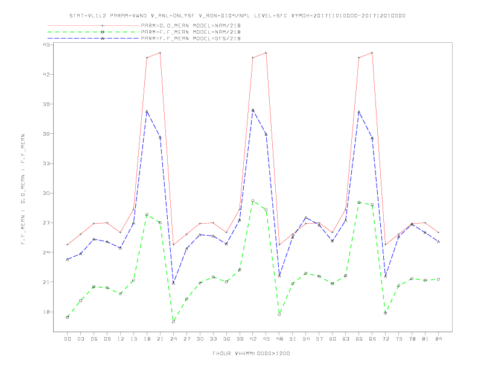Click x-axis forecast hour label 21

(160, 339)
